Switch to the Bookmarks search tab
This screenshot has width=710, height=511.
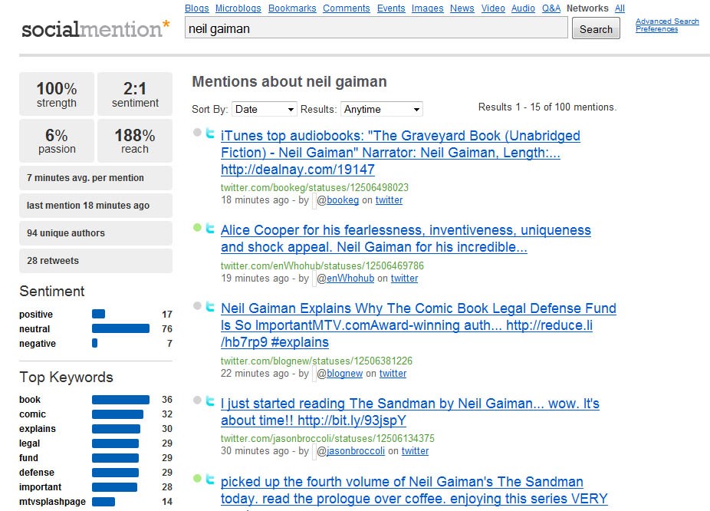[292, 8]
